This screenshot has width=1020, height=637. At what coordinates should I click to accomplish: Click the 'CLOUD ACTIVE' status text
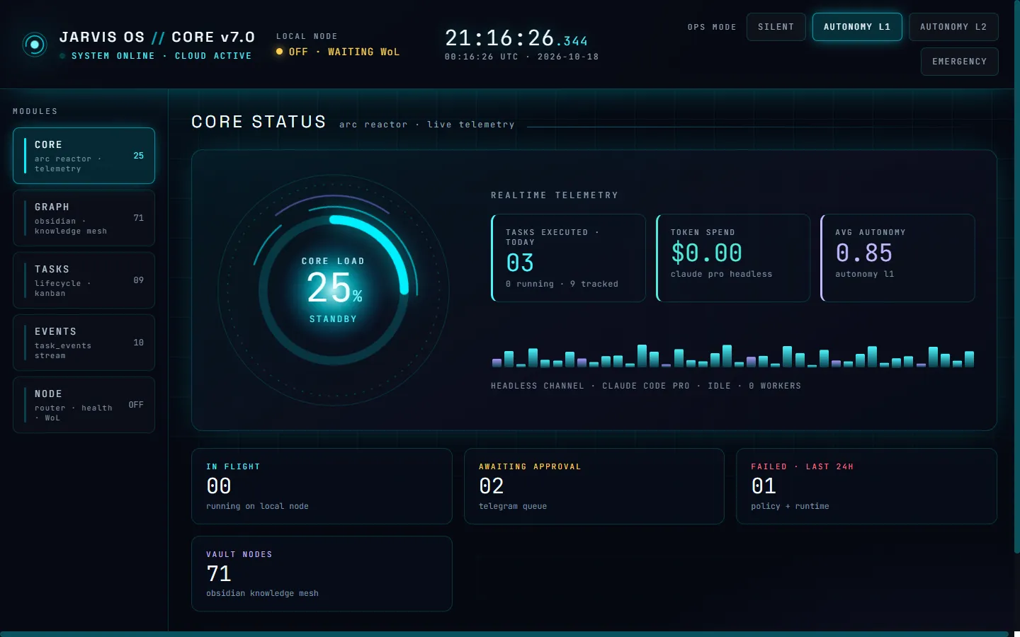213,56
